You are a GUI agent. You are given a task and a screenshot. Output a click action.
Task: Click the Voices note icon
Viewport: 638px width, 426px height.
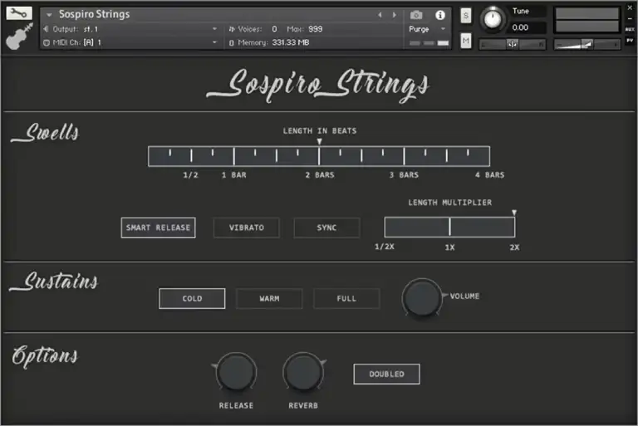point(232,29)
